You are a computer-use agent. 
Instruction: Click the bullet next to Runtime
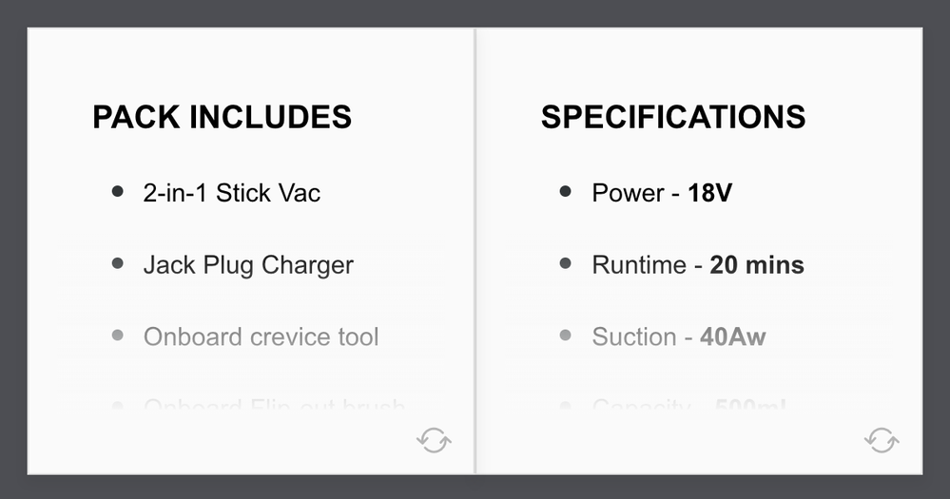pos(566,263)
